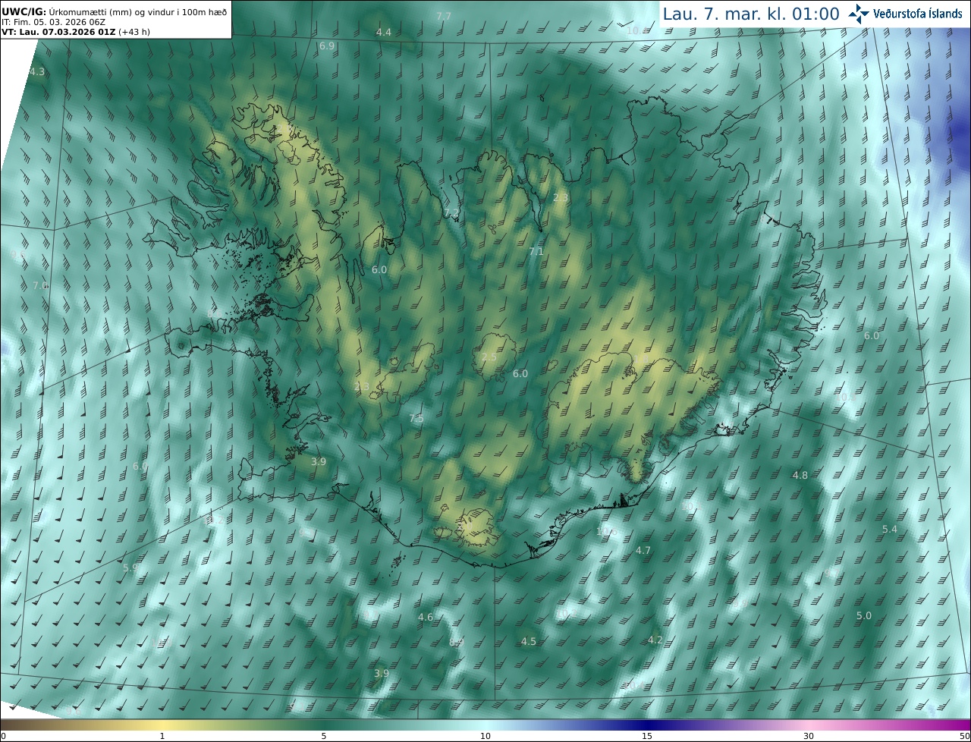This screenshot has height=742, width=971.
Task: Click the 4.2 value in the southern sea
Action: (x=655, y=640)
